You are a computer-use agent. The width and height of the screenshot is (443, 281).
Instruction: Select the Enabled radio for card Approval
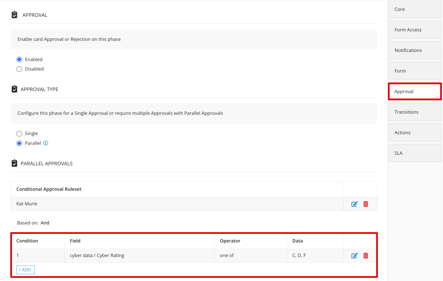(19, 59)
